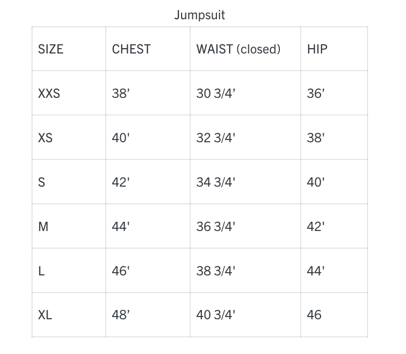The height and width of the screenshot is (354, 406).
Task: Click the S size row label
Action: click(42, 182)
